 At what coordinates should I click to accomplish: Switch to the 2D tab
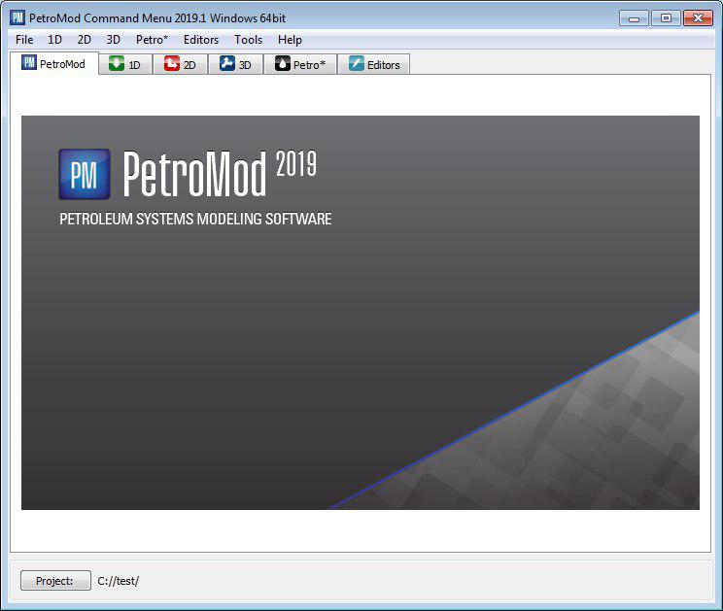[x=181, y=64]
